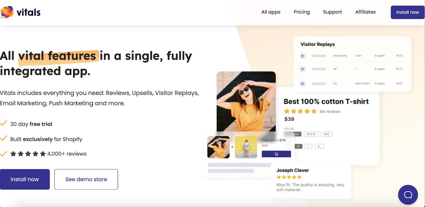Click the hero Install now button
425x207 pixels.
coord(25,179)
